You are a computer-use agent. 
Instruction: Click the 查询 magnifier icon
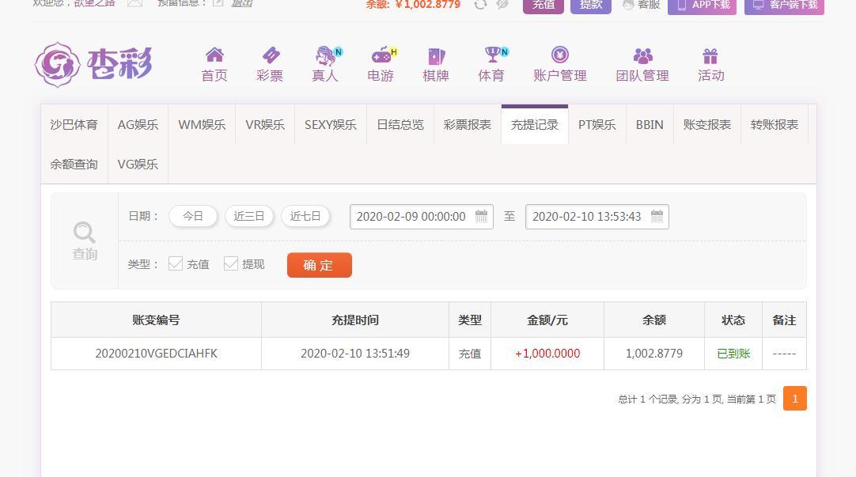coord(85,233)
